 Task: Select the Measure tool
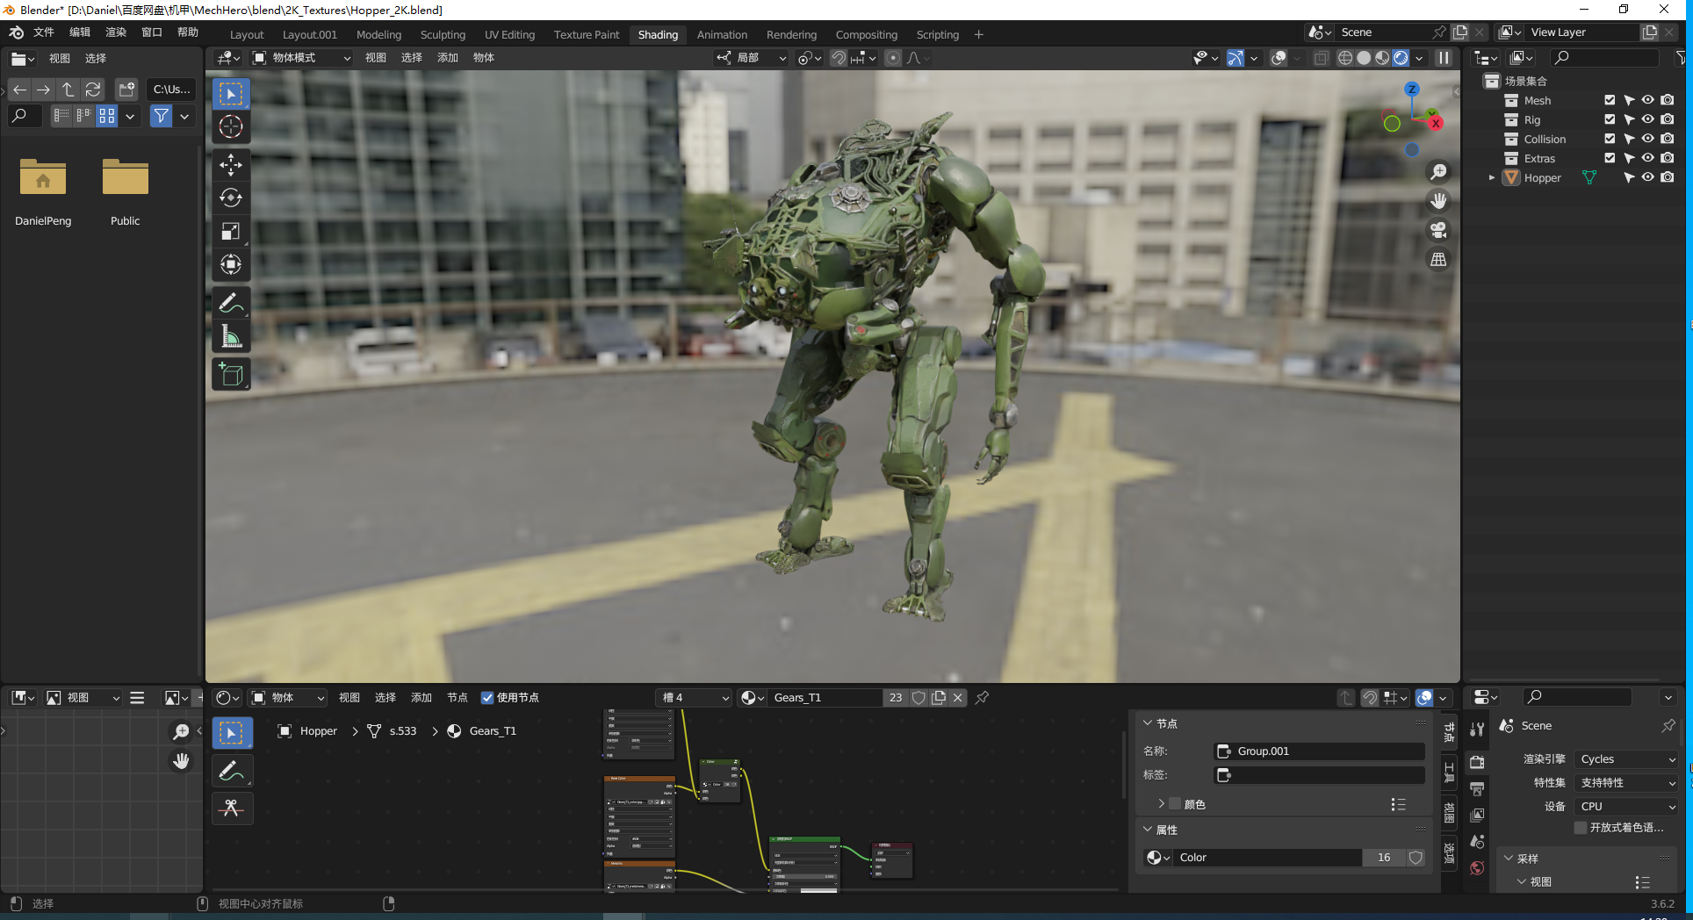tap(231, 337)
